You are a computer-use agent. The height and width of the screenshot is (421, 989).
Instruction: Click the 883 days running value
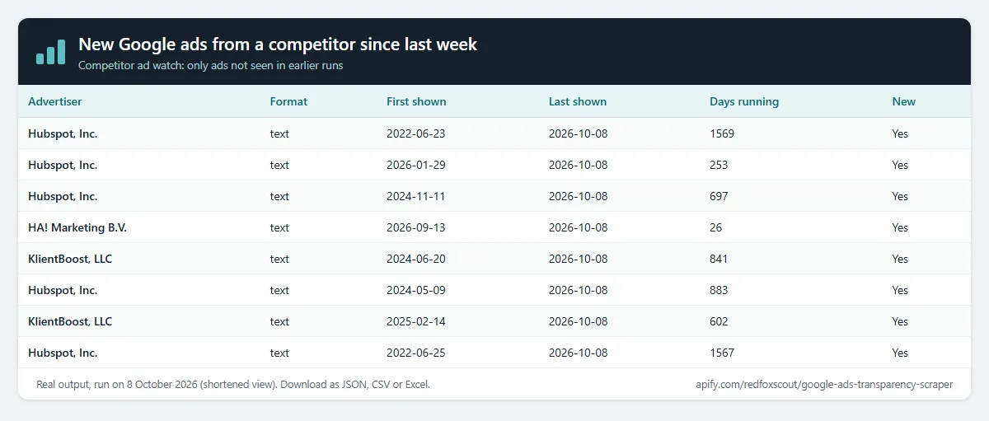[719, 290]
